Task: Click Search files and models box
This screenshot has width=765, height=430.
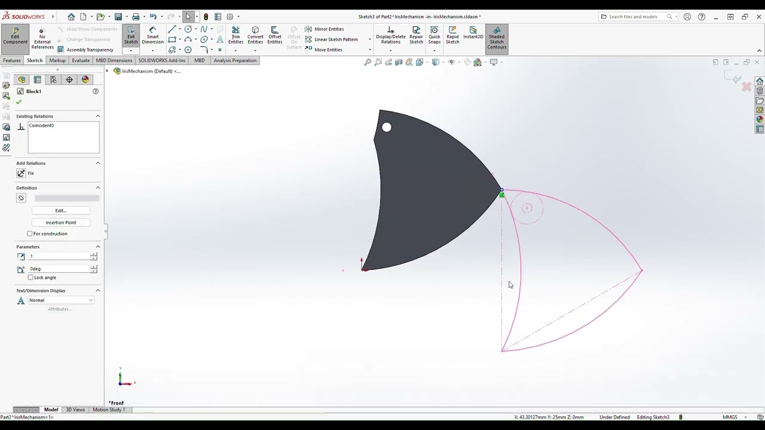Action: [x=634, y=17]
